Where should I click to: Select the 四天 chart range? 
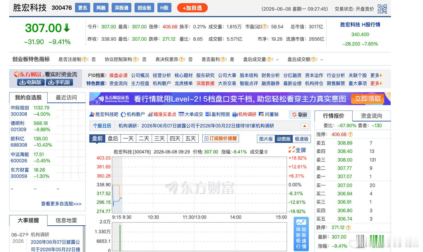coord(175,139)
